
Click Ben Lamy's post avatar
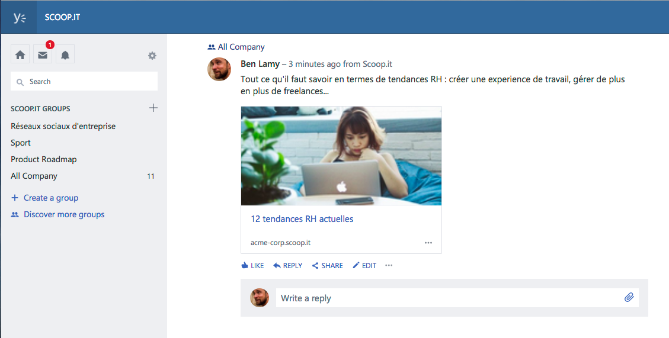coord(219,69)
